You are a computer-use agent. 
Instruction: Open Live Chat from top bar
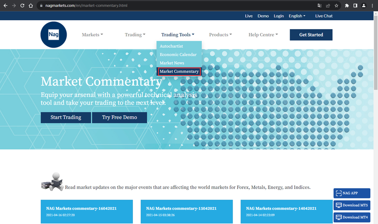[324, 16]
